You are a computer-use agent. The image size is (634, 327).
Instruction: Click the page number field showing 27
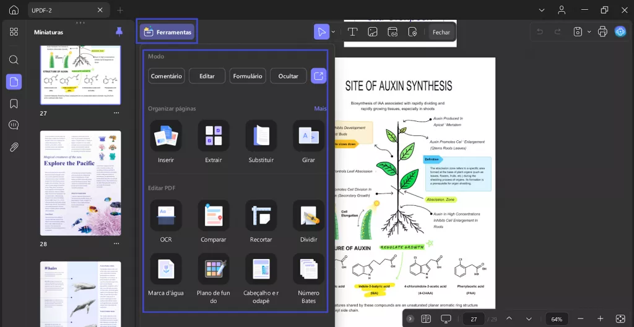point(474,319)
